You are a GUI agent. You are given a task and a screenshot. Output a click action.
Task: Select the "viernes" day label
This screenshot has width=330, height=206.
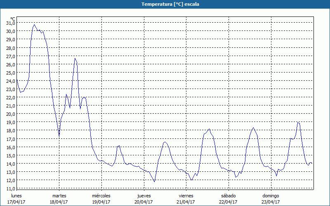(x=186, y=196)
